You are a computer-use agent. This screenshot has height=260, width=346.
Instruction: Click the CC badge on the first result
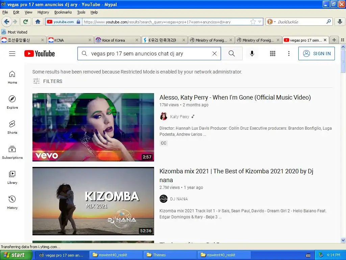pos(164,143)
